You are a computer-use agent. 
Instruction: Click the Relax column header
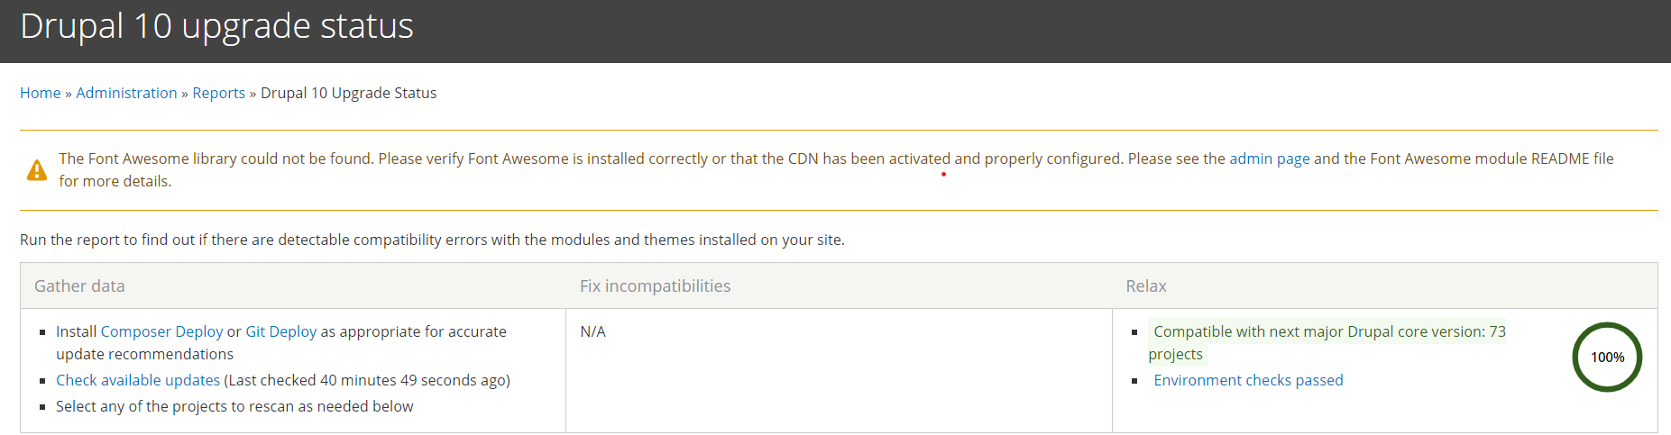[1146, 285]
